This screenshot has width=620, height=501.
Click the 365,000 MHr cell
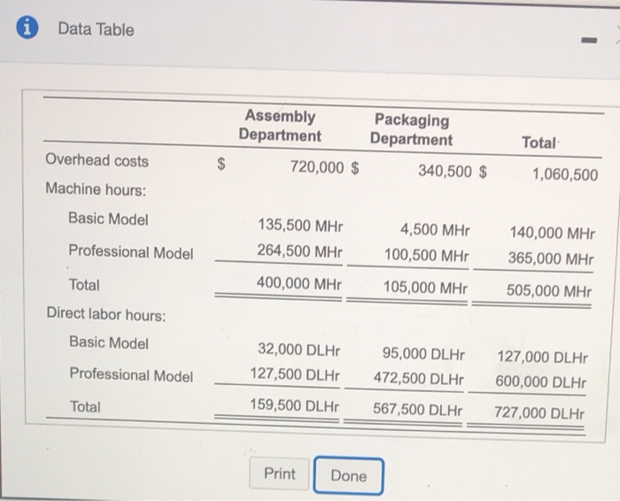pyautogui.click(x=551, y=258)
